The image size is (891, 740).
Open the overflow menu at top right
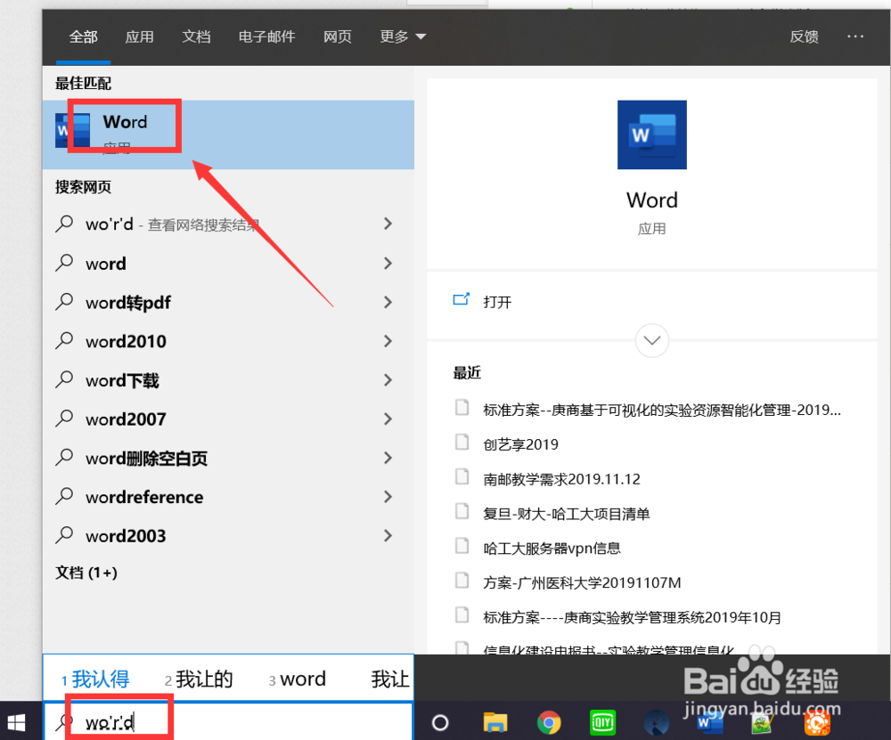click(x=855, y=37)
